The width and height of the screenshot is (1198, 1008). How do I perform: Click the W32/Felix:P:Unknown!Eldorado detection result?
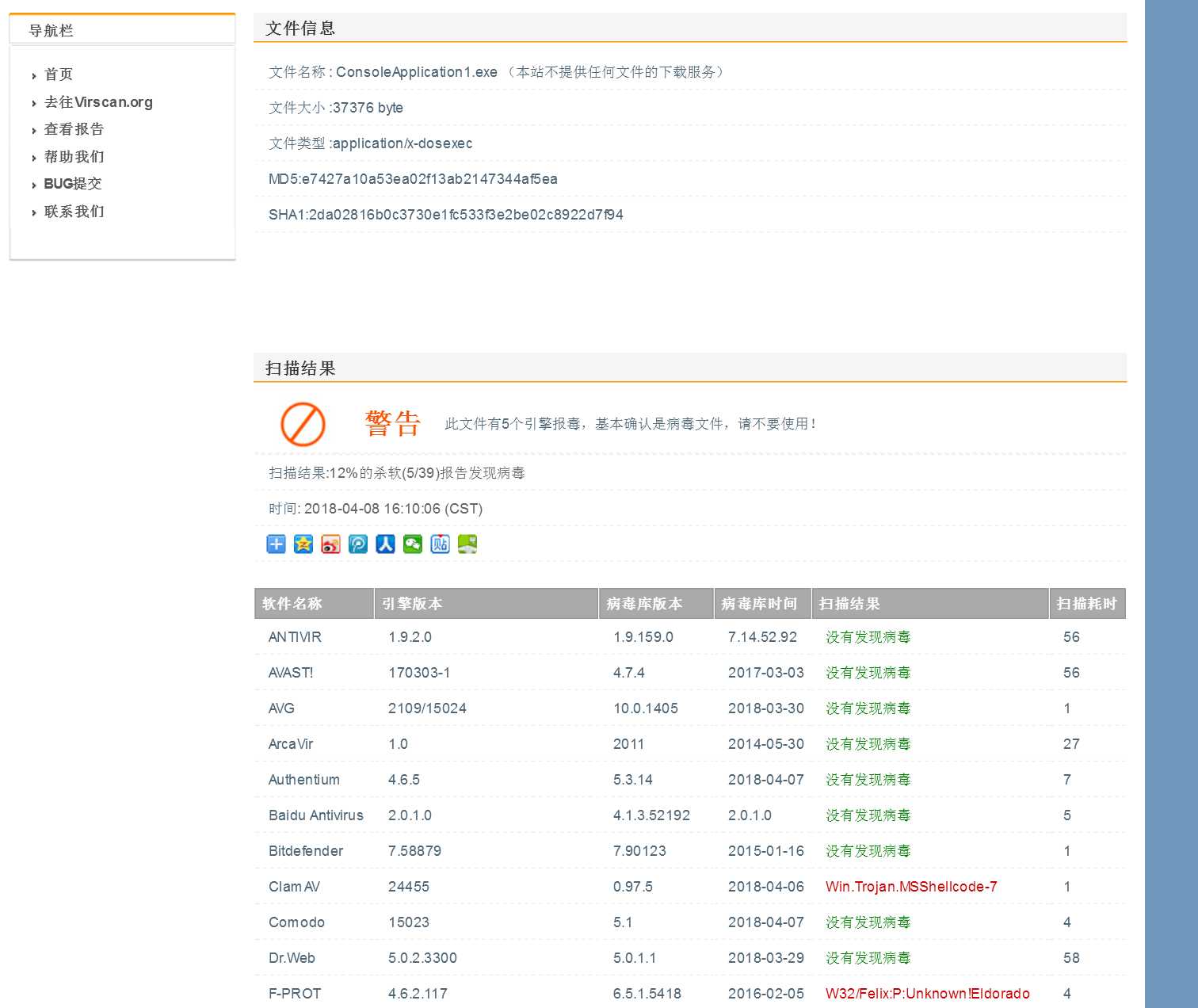coord(928,994)
